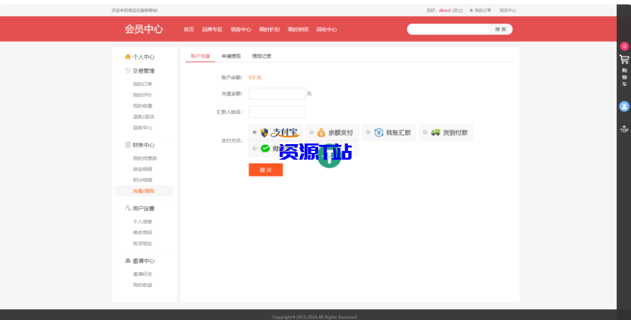The image size is (631, 320).
Task: Click the money bag icon for 余额支付
Action: pyautogui.click(x=321, y=132)
